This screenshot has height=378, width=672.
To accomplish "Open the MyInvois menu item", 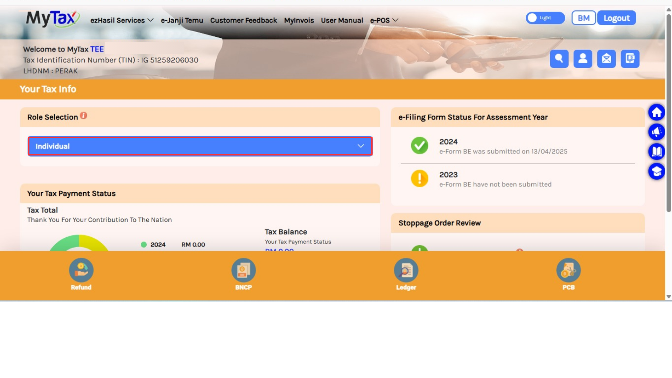I will click(299, 20).
